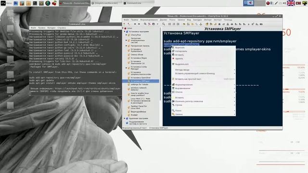Open Изменить регистр символов menu entry

[203, 101]
